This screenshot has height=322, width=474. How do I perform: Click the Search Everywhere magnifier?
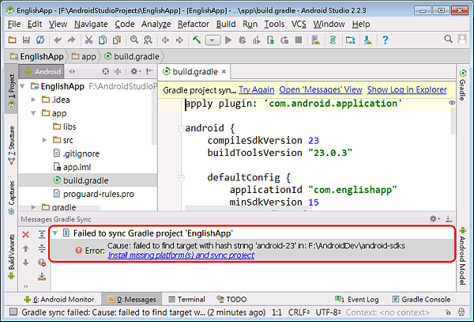pos(448,39)
